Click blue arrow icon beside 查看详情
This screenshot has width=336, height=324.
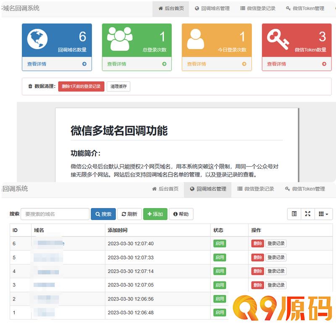point(84,64)
